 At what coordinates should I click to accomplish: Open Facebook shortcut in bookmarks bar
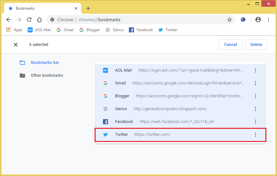[x=141, y=30]
